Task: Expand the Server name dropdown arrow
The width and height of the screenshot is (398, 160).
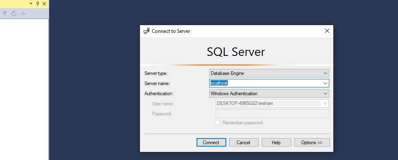Action: coord(326,83)
